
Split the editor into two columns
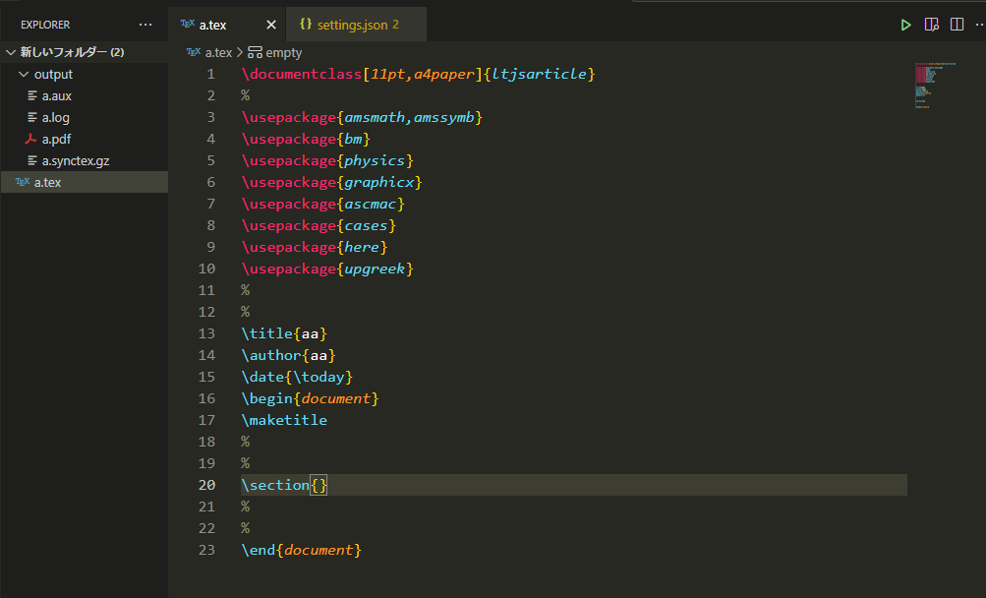(956, 24)
